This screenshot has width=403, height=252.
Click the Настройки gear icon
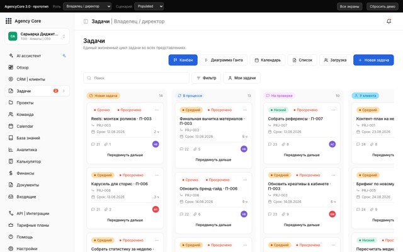coord(11,249)
